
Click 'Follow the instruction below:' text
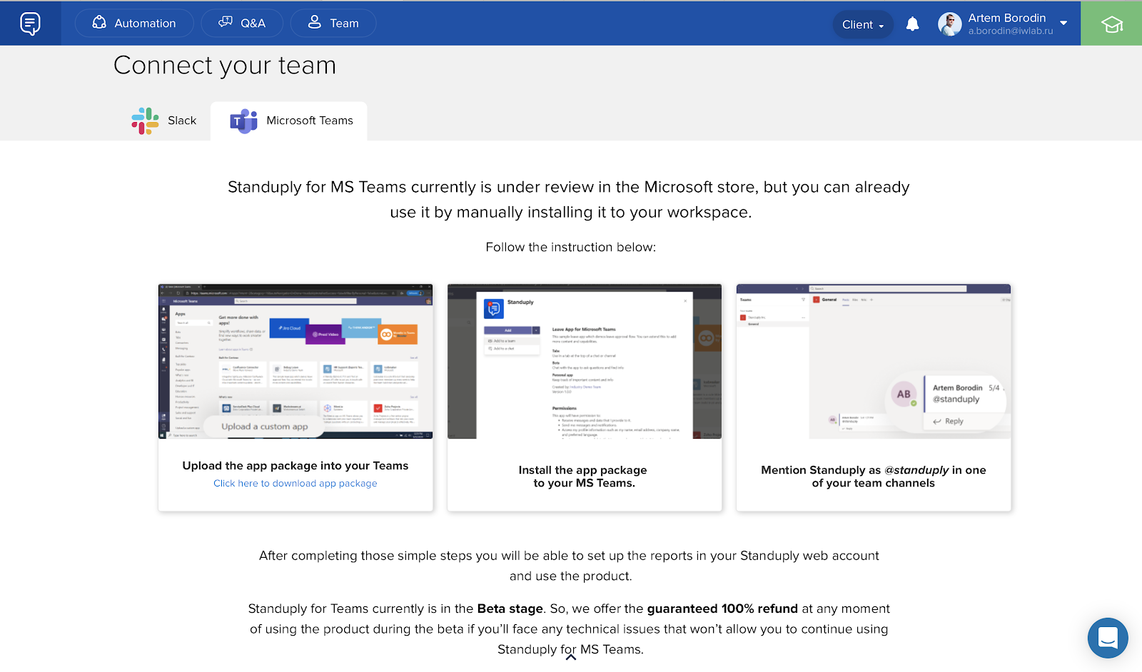click(571, 247)
